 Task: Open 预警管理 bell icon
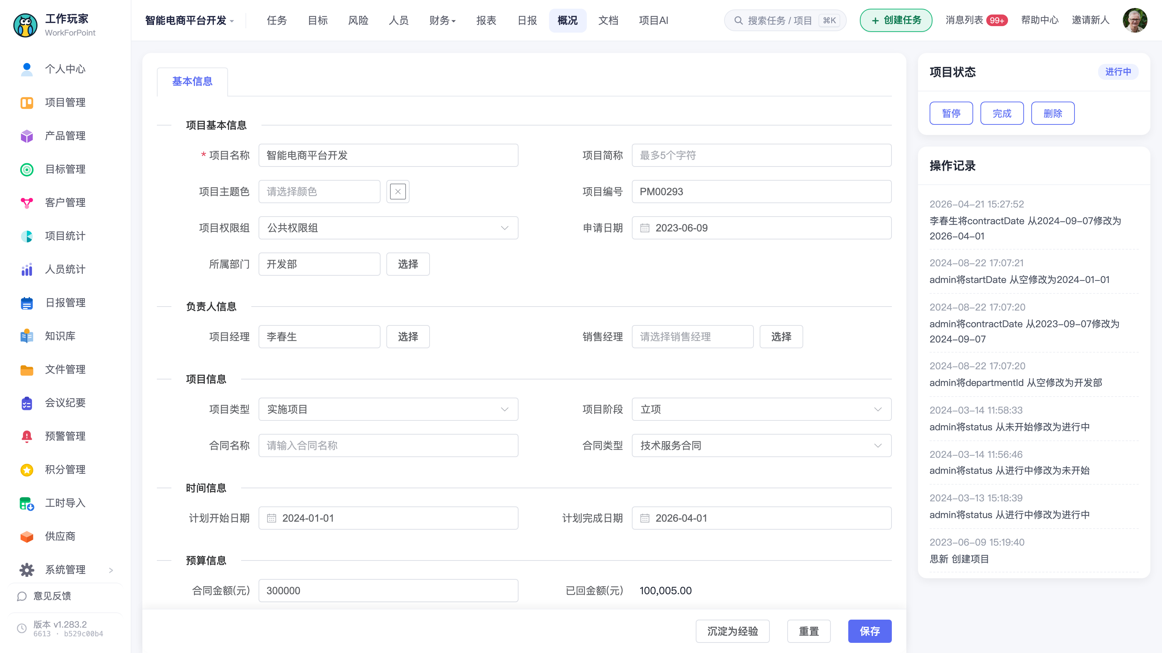[27, 436]
